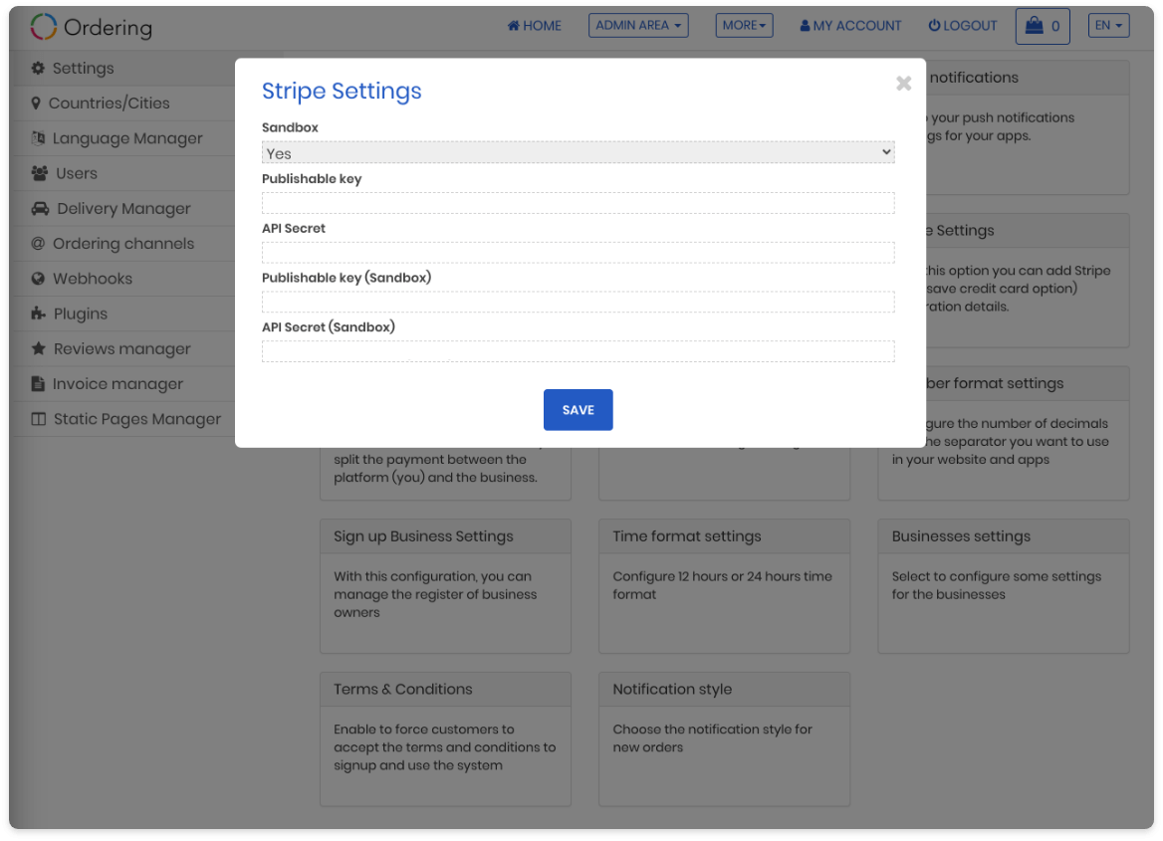
Task: Click the Users group icon
Action: click(x=39, y=173)
